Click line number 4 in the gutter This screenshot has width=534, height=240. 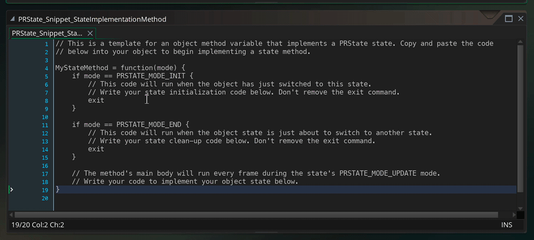click(46, 68)
